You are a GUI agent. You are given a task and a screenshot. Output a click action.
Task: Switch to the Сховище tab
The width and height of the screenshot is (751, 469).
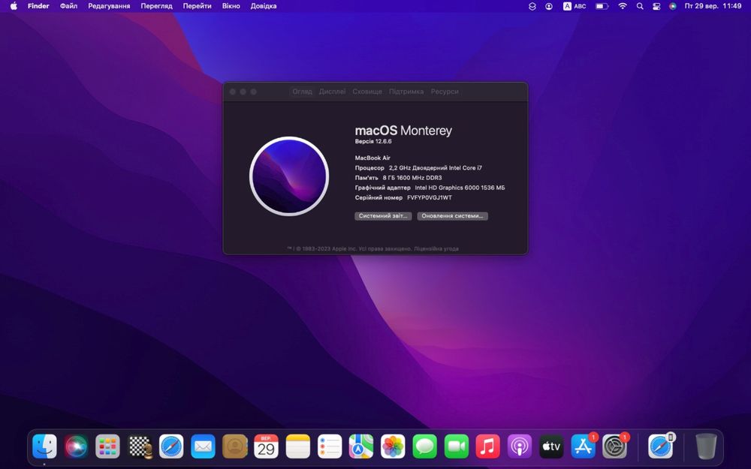click(x=367, y=92)
